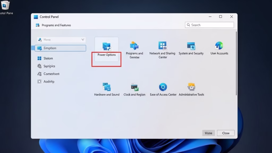Select Siphpics in the sidebar
The width and height of the screenshot is (272, 153).
pyautogui.click(x=49, y=66)
